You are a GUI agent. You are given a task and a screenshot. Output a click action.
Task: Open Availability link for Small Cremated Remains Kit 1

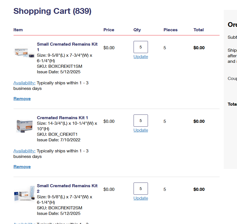pos(24,83)
